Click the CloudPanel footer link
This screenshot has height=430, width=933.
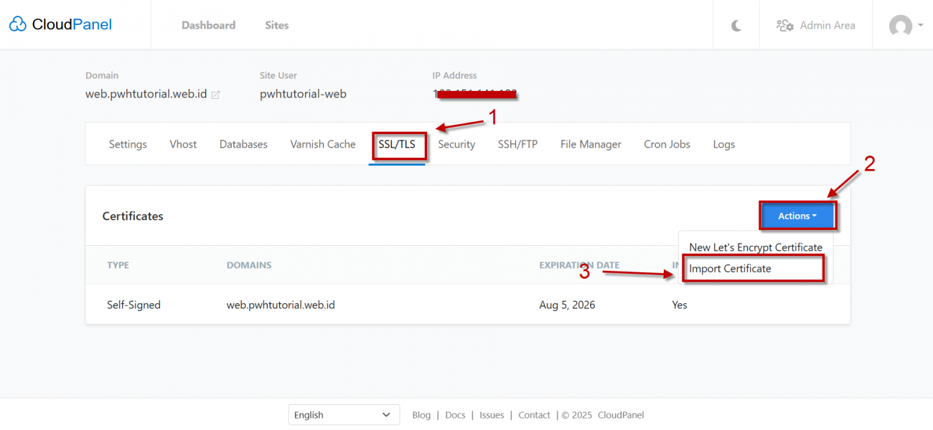point(621,415)
